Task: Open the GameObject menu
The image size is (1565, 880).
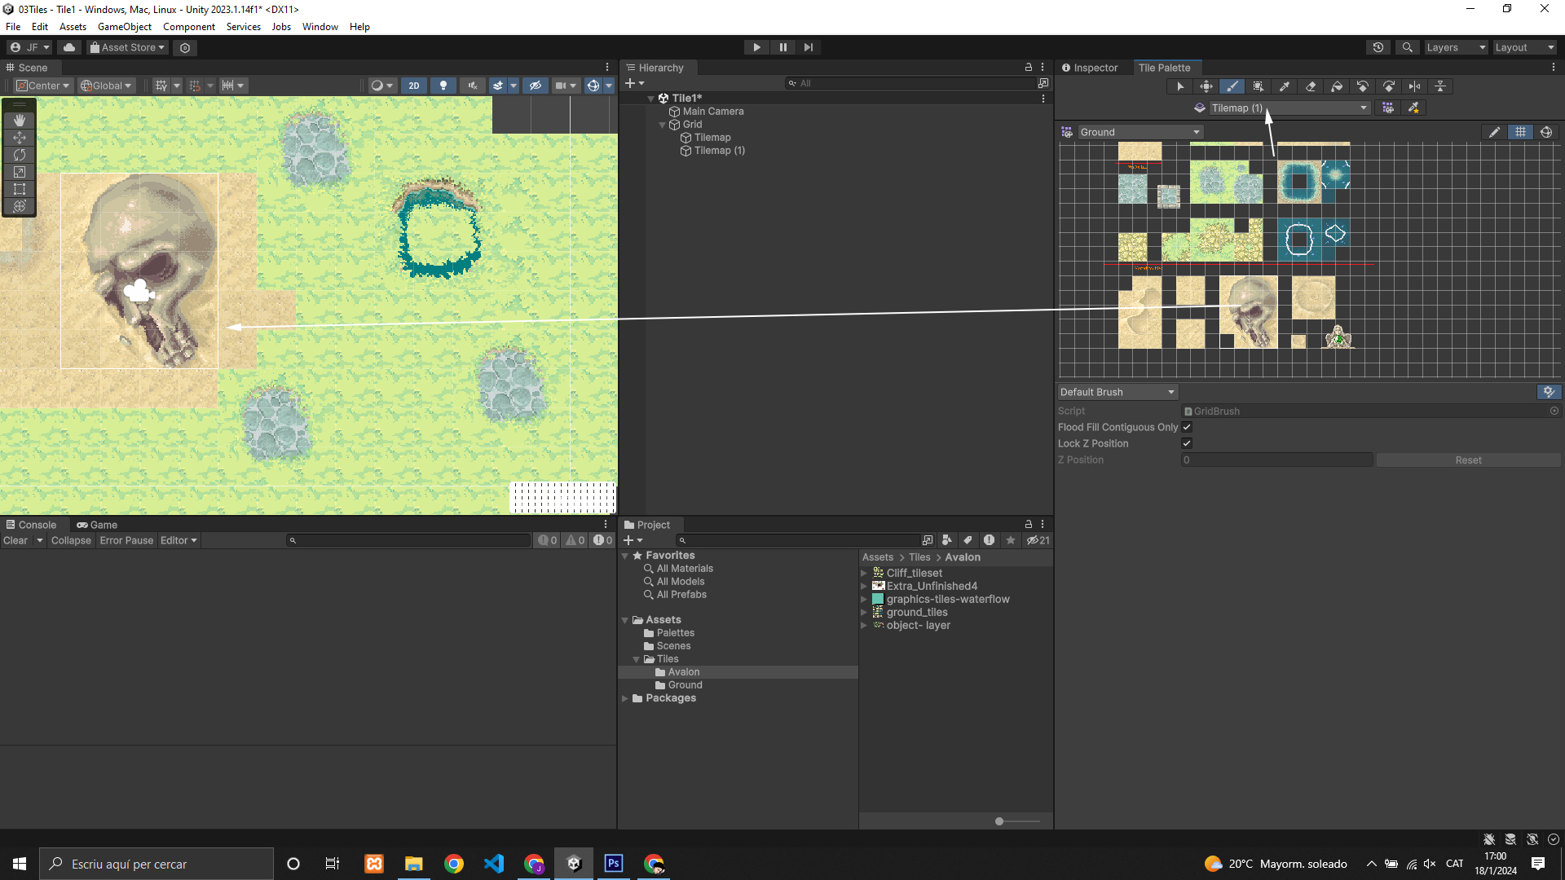Action: (x=124, y=27)
